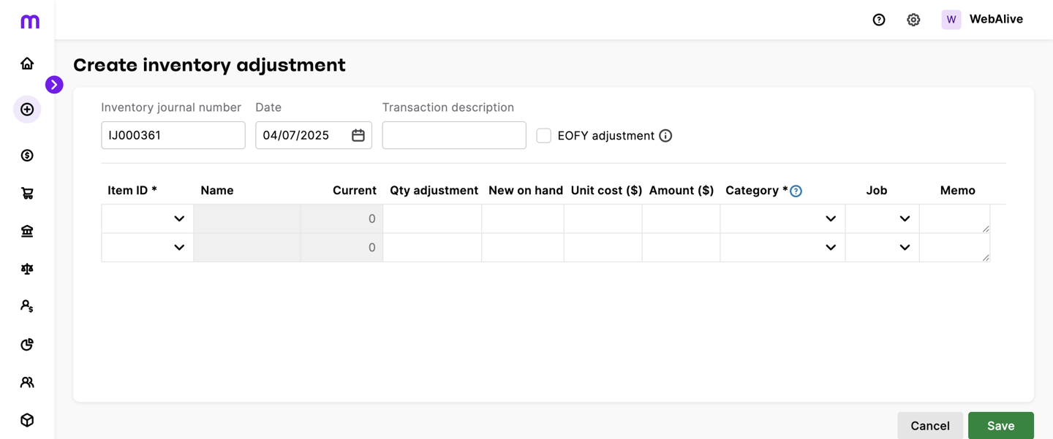Open the settings gear icon
The image size is (1053, 439).
913,20
